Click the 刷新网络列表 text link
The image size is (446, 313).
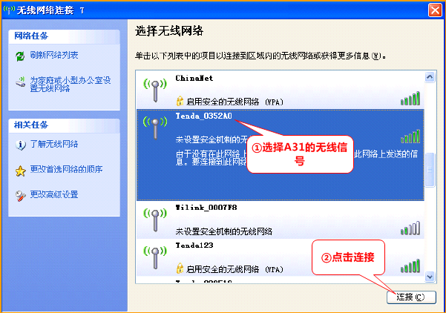point(54,56)
